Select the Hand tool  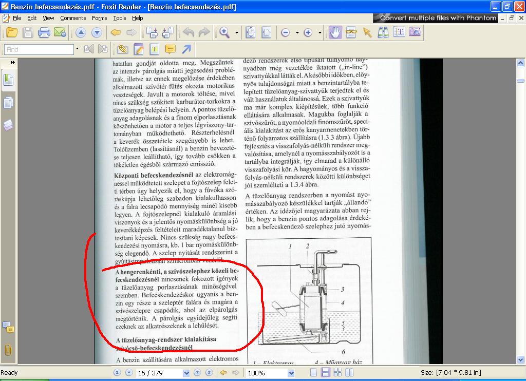click(335, 32)
